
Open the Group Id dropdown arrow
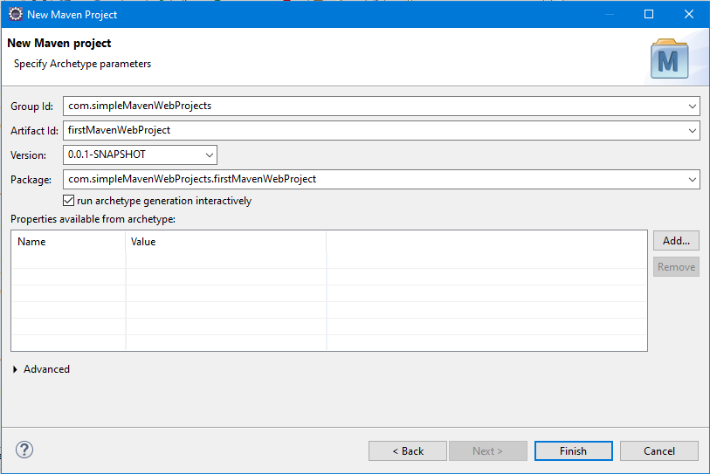pyautogui.click(x=692, y=106)
